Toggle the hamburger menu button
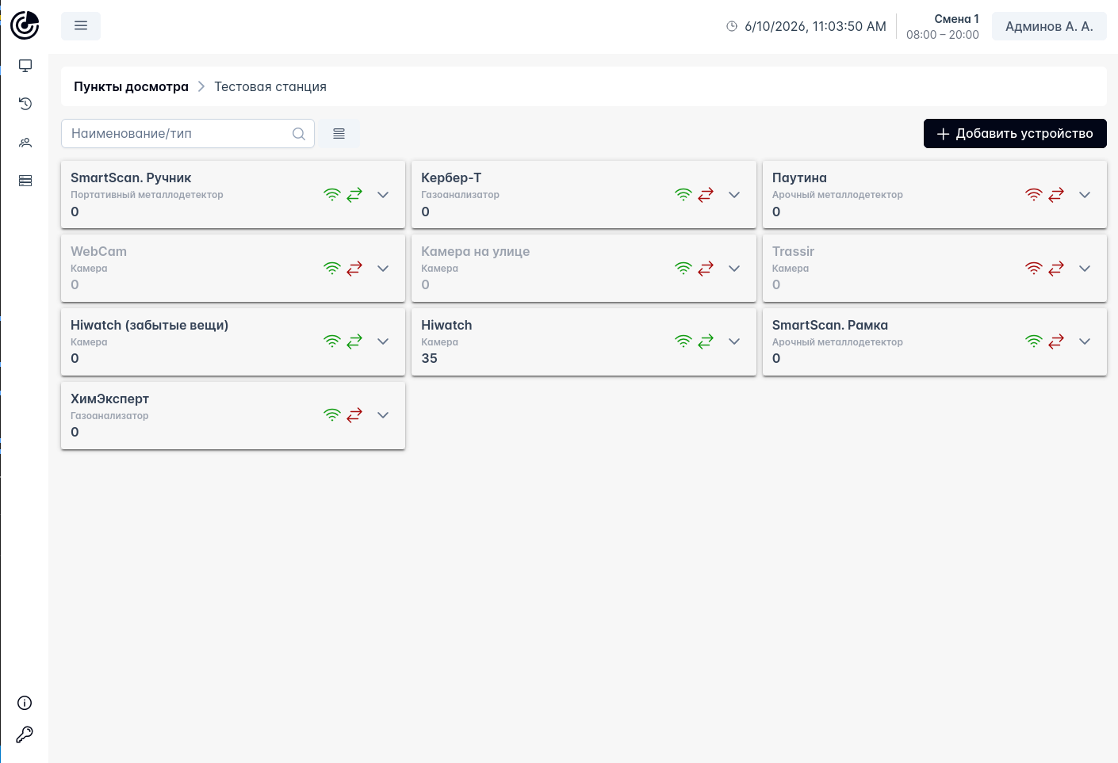Screen dimensions: 1118x763 [x=81, y=26]
